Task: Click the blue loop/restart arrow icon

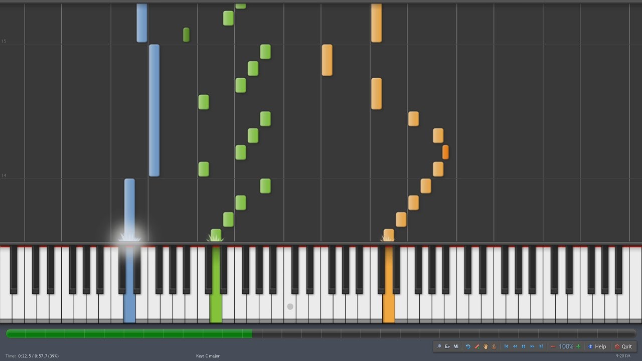Action: tap(468, 346)
